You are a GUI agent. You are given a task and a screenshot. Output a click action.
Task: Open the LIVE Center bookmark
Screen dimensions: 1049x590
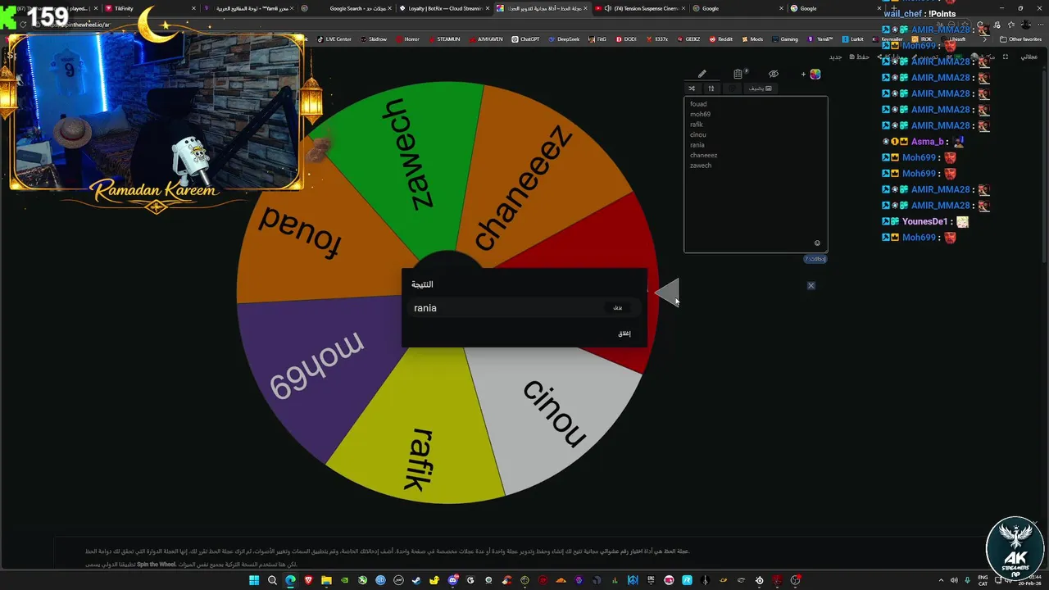[x=334, y=39]
